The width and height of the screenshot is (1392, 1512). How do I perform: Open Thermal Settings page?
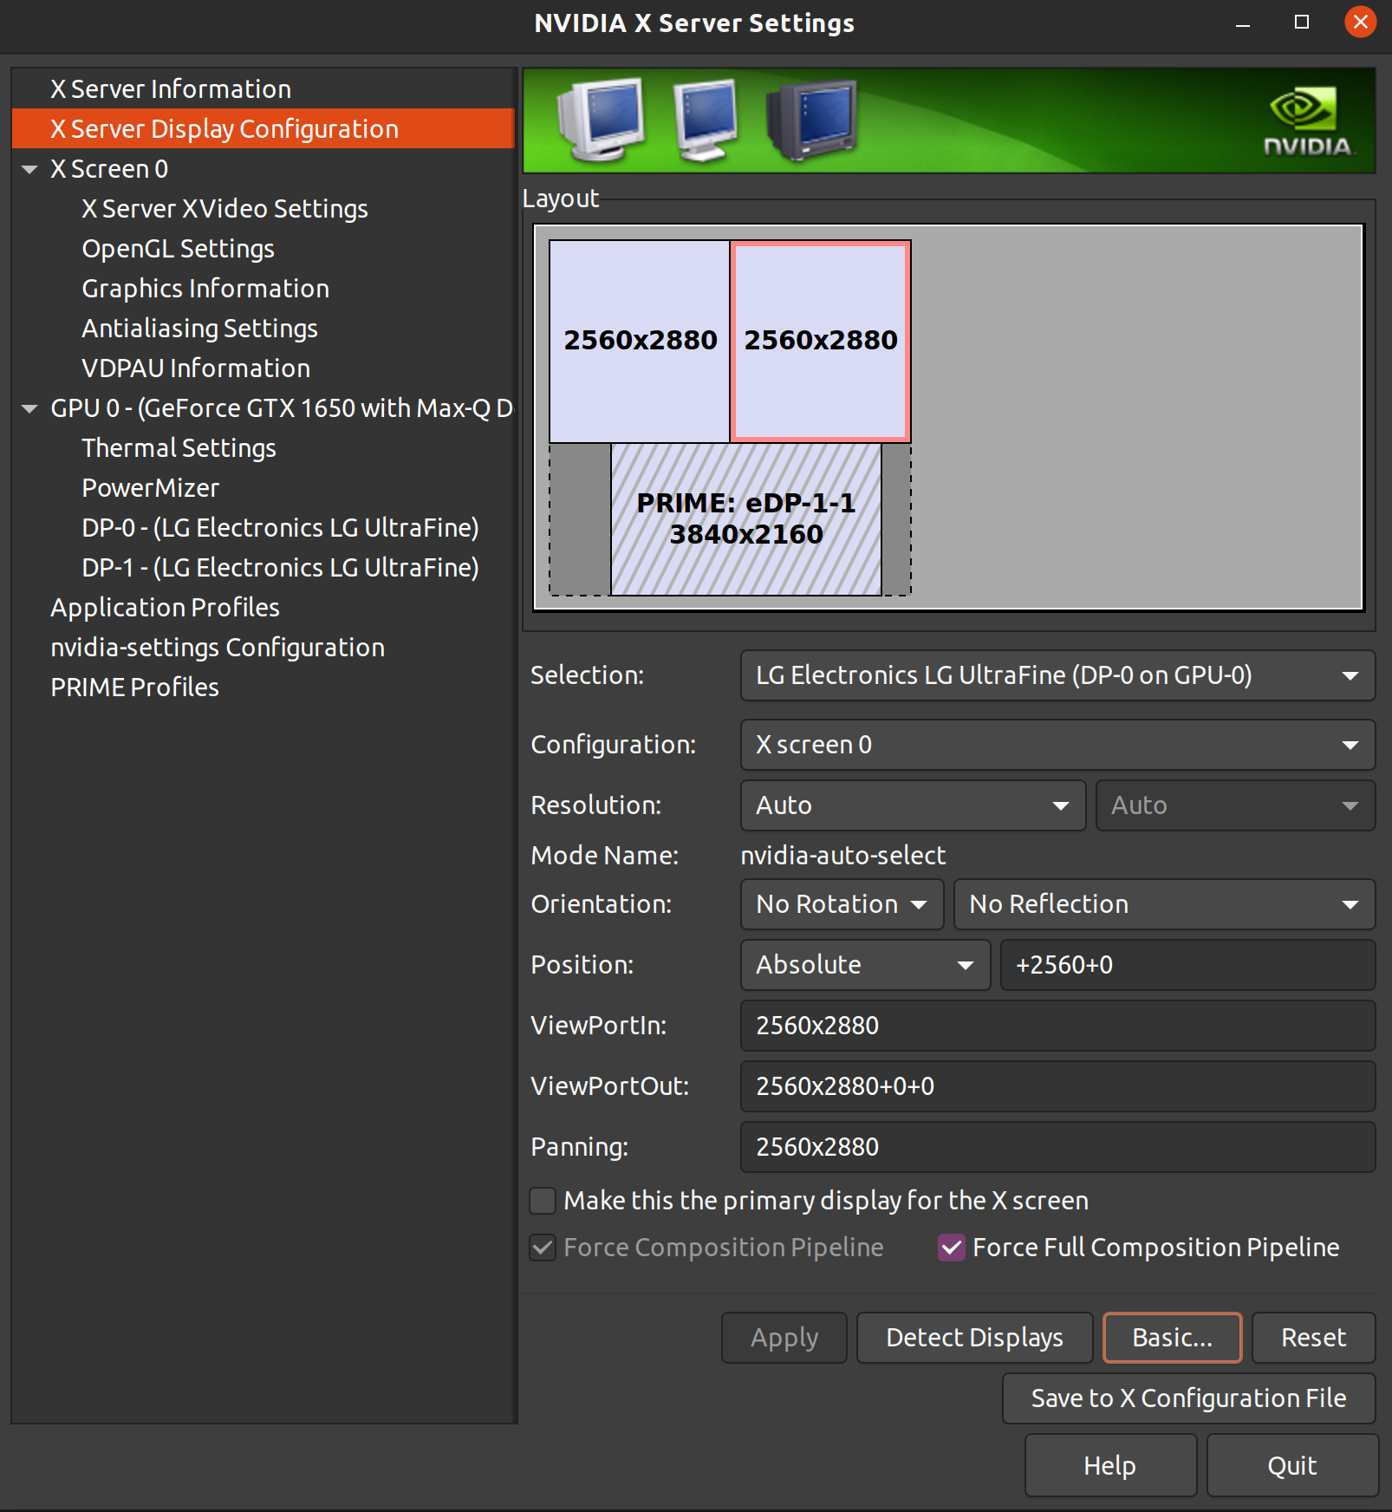pyautogui.click(x=179, y=447)
